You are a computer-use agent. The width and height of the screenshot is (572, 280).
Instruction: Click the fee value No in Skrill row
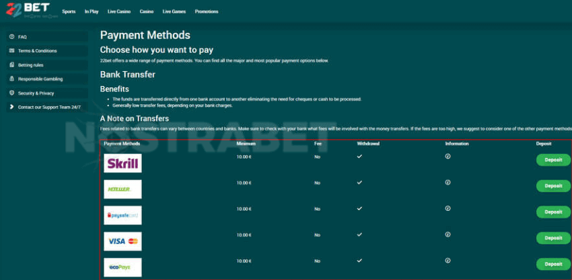pyautogui.click(x=318, y=157)
